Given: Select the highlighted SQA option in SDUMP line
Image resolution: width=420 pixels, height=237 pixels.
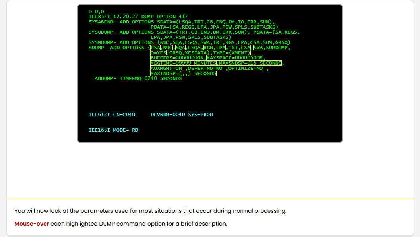Looking at the screenshot, I should pyautogui.click(x=180, y=48).
